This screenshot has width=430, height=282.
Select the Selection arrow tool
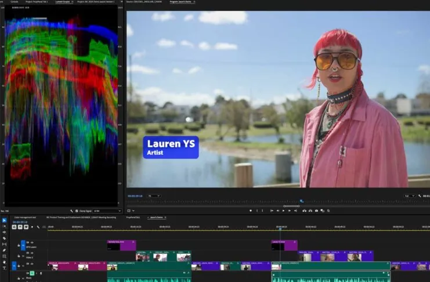(4, 220)
